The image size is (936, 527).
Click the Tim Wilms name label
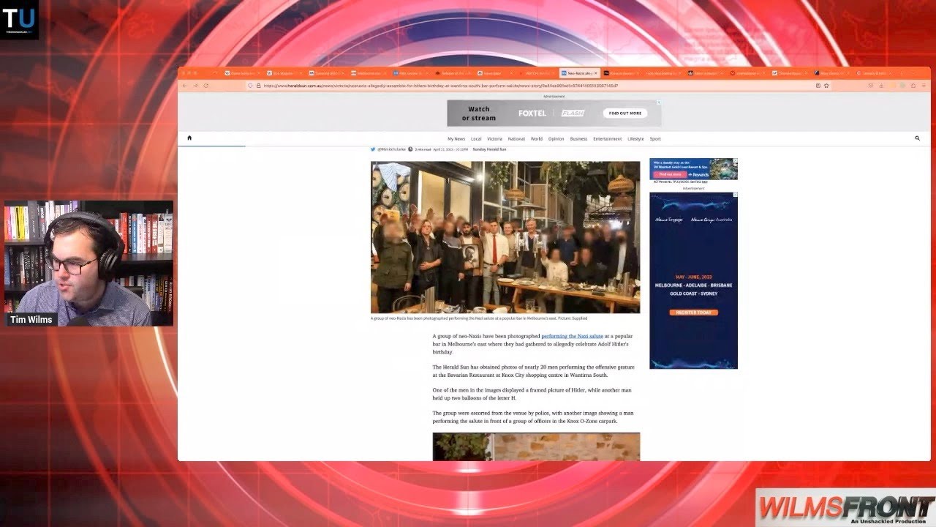coord(32,319)
